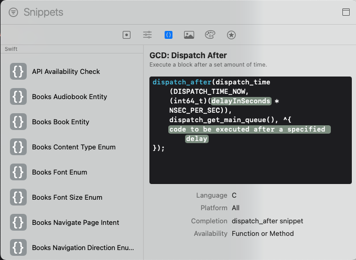
Task: Click the filter icon beside Snippets title
Action: (13, 12)
